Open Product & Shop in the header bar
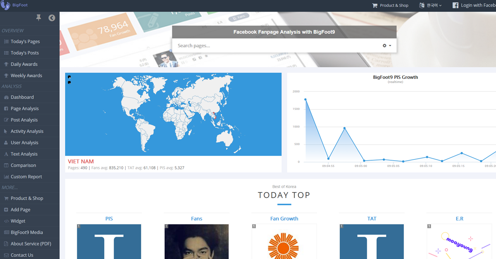 click(x=390, y=5)
